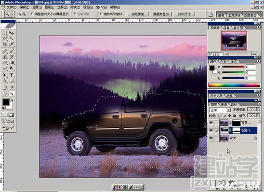Select the Rectangular Marquee tool

5,32
